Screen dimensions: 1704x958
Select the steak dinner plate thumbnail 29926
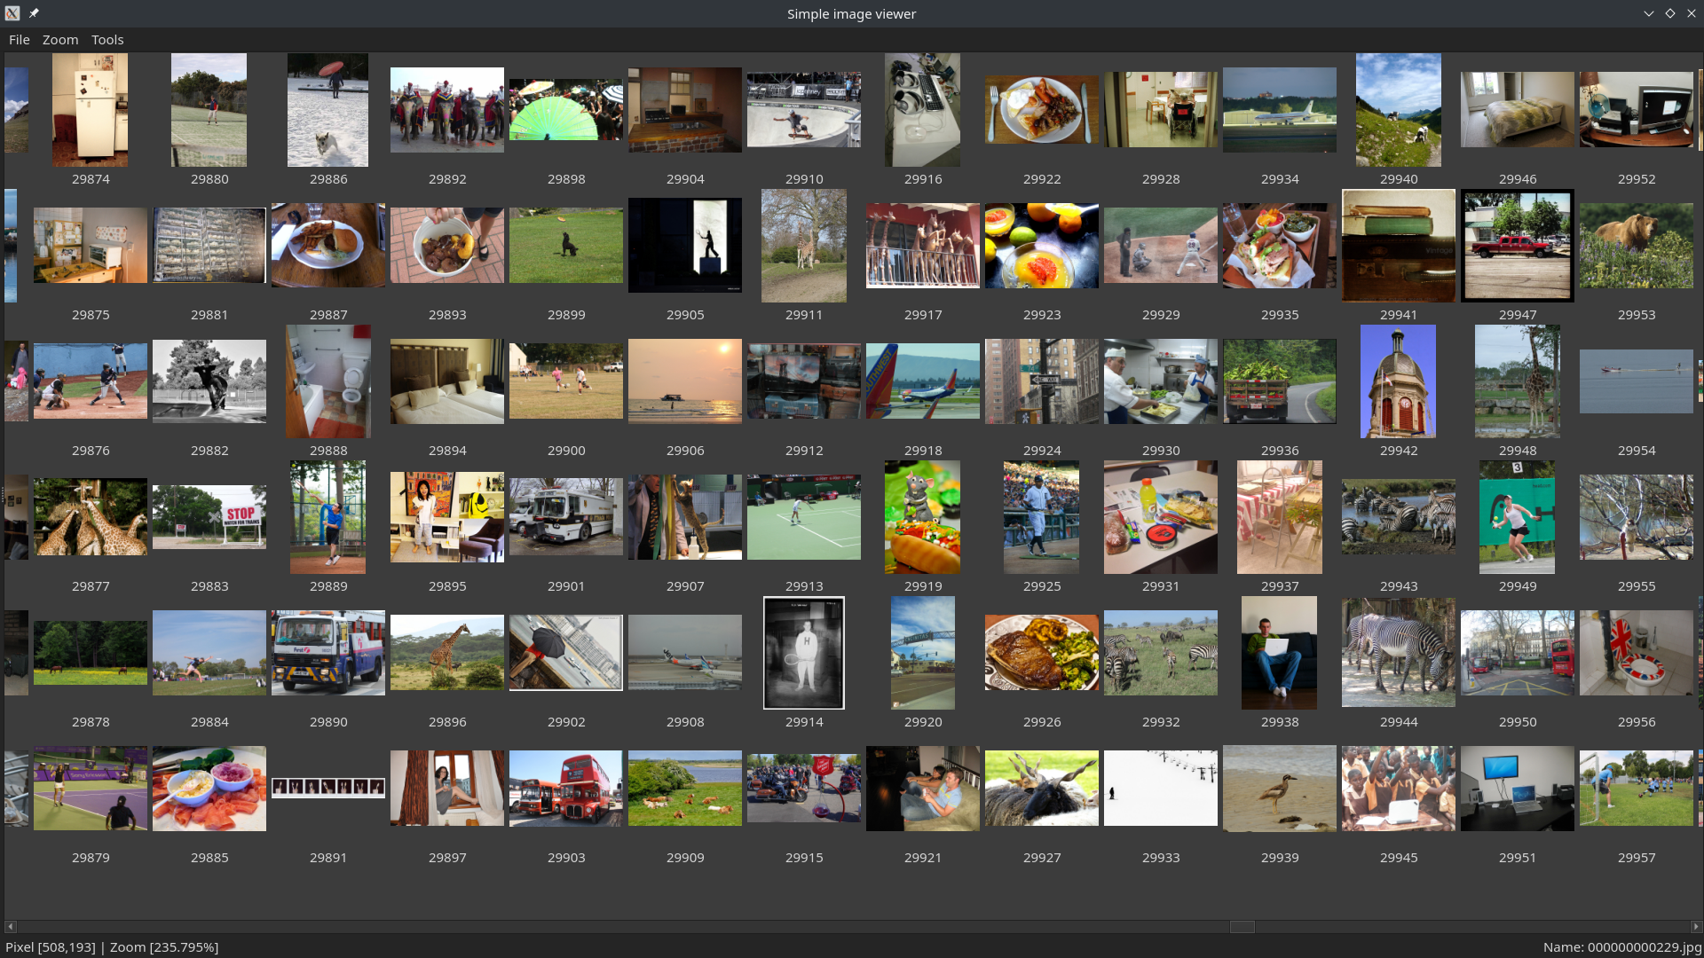[x=1041, y=653]
